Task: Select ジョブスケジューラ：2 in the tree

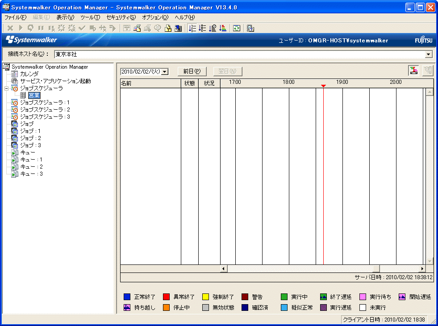Action: click(x=45, y=110)
